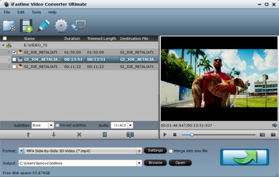Click the video preview frame
The width and height of the screenshot is (279, 177).
click(219, 79)
